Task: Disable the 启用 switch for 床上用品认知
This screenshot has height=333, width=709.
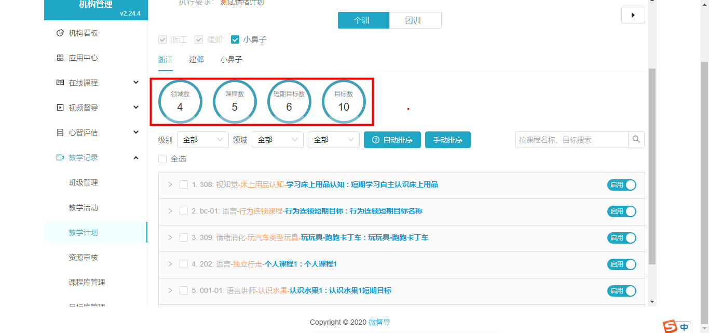Action: click(622, 185)
